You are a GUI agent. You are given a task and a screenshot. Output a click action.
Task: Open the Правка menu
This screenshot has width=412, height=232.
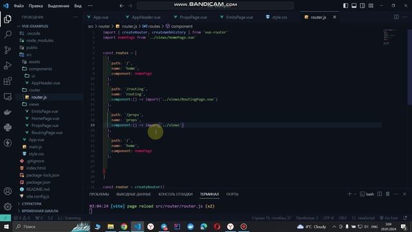[x=36, y=6]
